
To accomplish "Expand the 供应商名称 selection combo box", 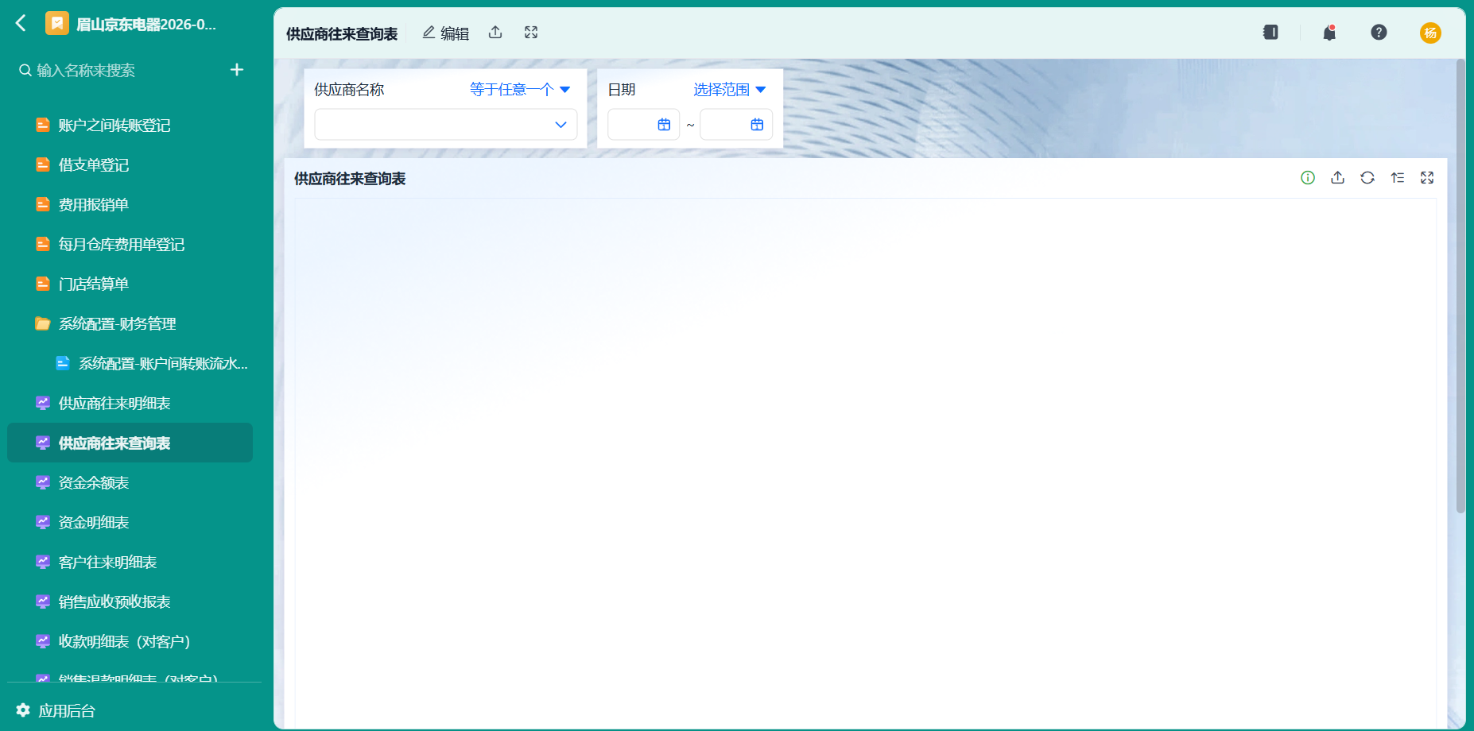I will pos(446,125).
